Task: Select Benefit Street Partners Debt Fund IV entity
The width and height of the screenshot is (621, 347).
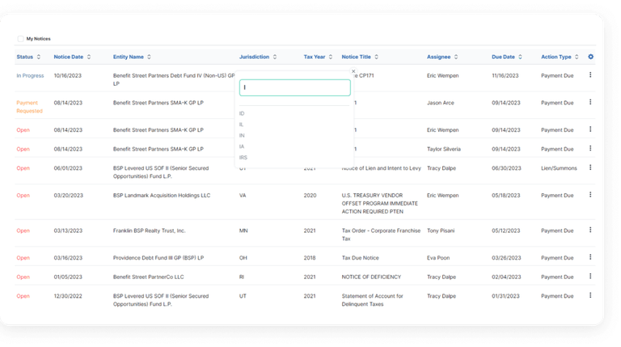Action: (174, 79)
